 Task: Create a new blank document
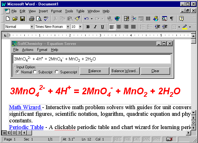pyautogui.click(x=8, y=19)
